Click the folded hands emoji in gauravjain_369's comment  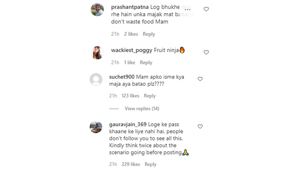pos(186,152)
